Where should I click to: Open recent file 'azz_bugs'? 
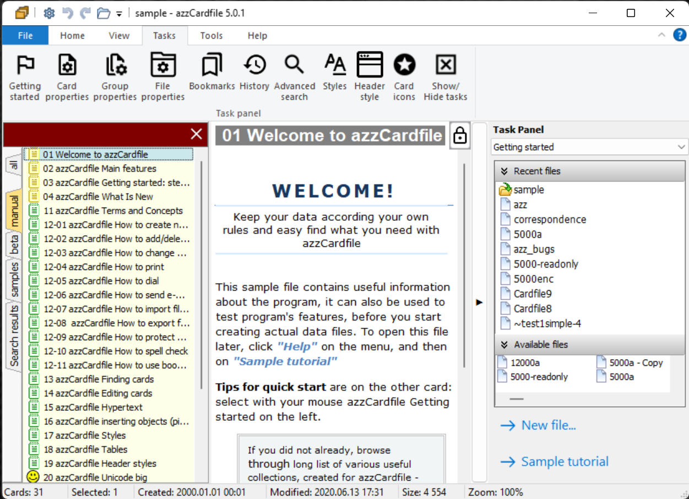(534, 250)
